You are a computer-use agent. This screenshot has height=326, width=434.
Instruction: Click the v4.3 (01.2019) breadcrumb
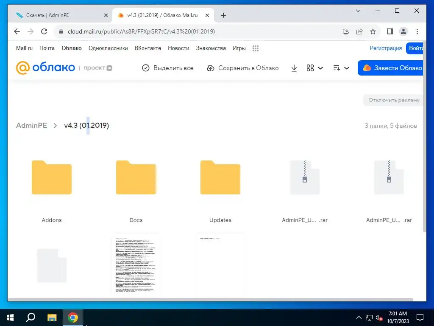(x=86, y=125)
